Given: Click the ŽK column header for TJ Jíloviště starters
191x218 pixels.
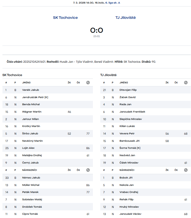Looking at the screenshot, I should point(167,83).
